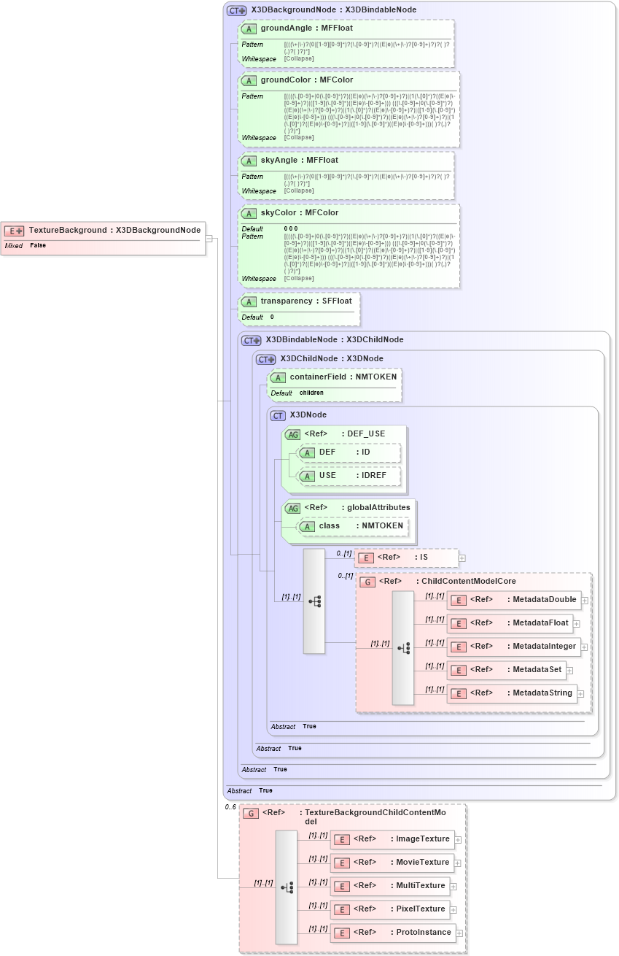Click the sequence compositor under X3DNode
The height and width of the screenshot is (956, 619).
pos(314,601)
